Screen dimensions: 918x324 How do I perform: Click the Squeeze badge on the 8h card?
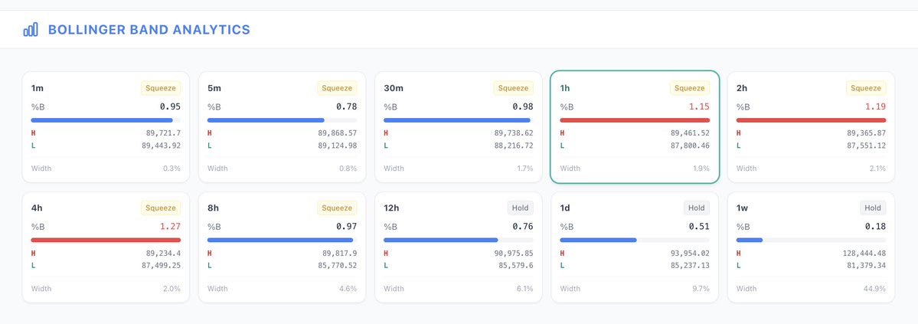337,208
